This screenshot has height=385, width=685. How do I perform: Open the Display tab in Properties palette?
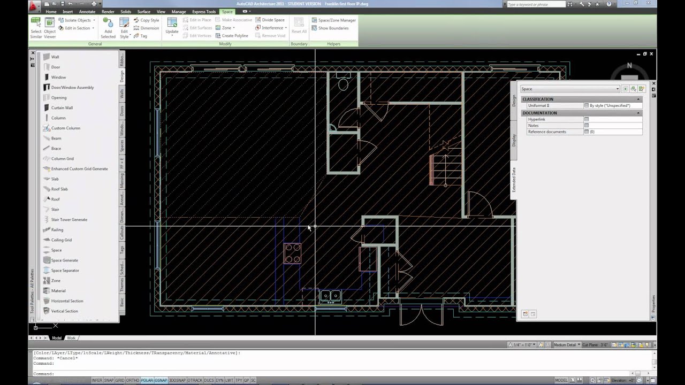coord(514,140)
